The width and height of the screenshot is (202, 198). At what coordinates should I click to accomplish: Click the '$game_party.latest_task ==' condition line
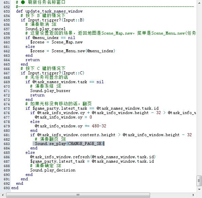coord(92,108)
